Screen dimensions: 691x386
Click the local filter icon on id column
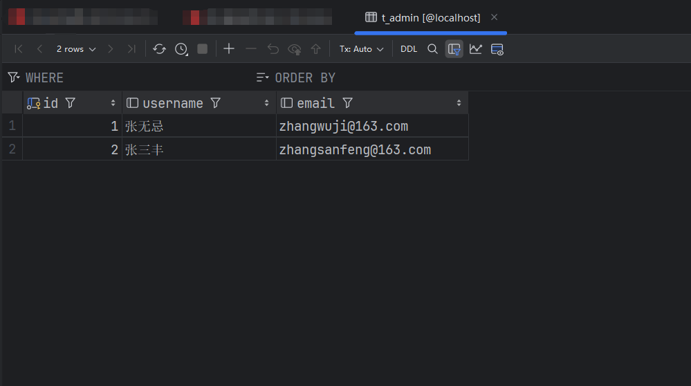point(70,103)
